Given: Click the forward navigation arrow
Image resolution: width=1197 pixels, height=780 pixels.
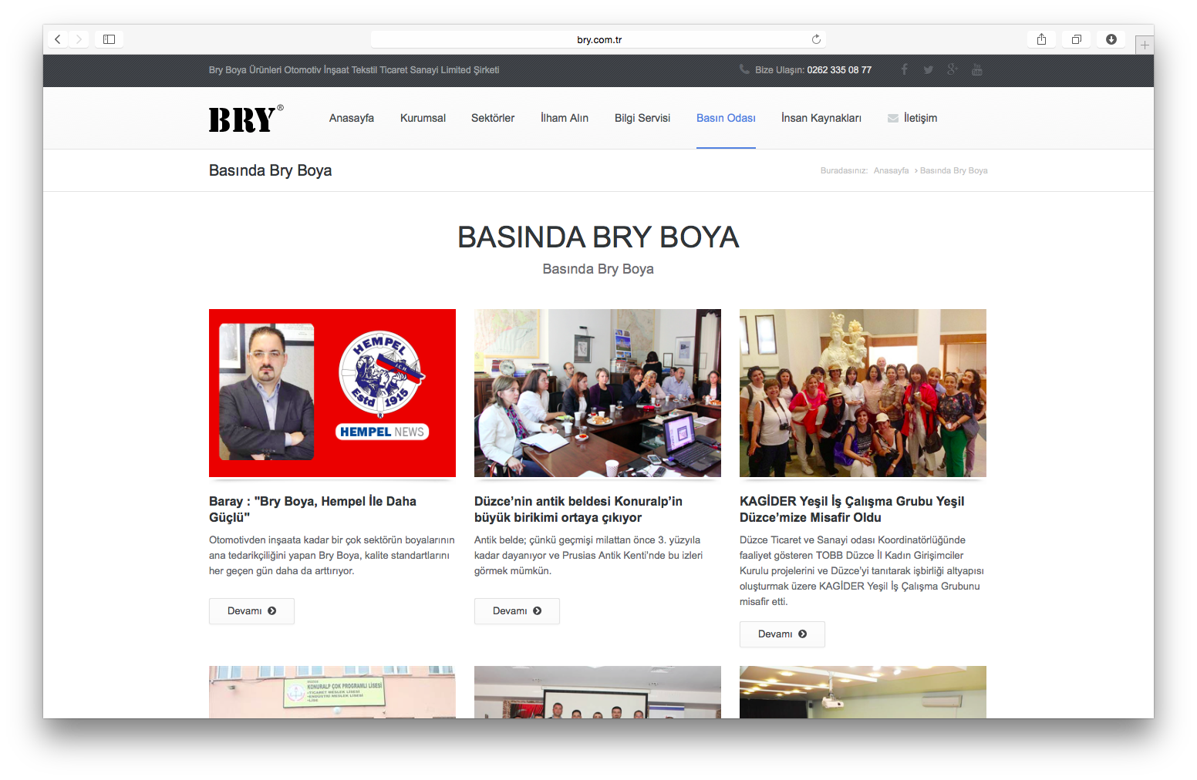Looking at the screenshot, I should pyautogui.click(x=79, y=39).
